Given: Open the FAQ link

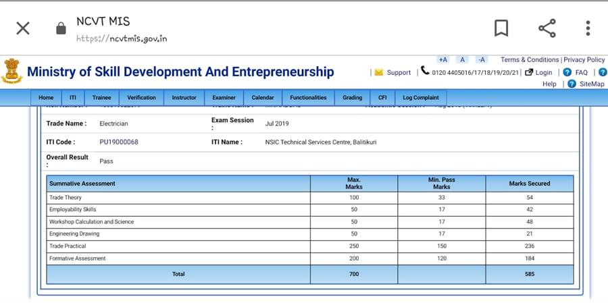Looking at the screenshot, I should (x=581, y=72).
